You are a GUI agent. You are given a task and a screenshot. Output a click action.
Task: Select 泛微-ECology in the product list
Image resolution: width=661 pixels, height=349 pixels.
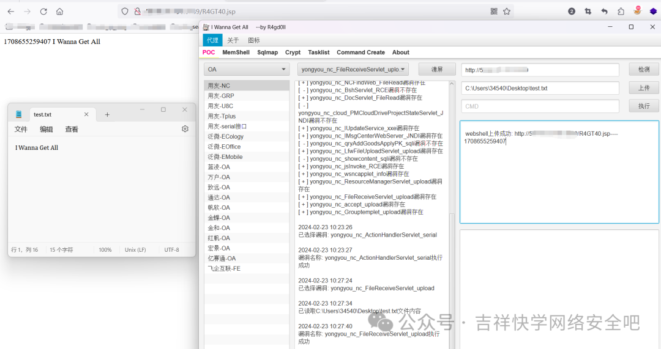(x=247, y=136)
